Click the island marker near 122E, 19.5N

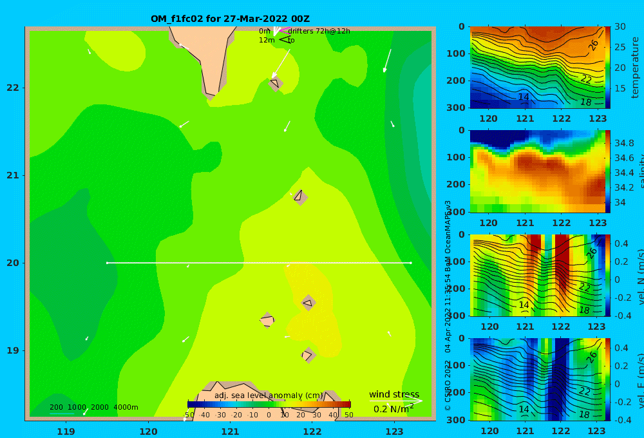pos(308,303)
